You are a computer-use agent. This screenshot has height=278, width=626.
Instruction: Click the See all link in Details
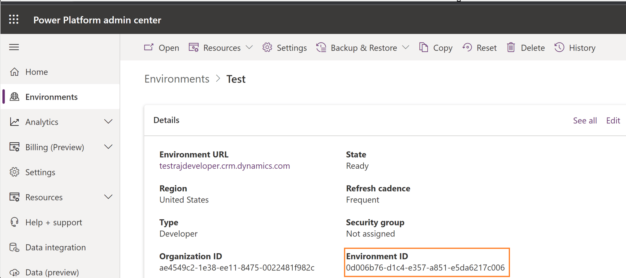click(585, 120)
